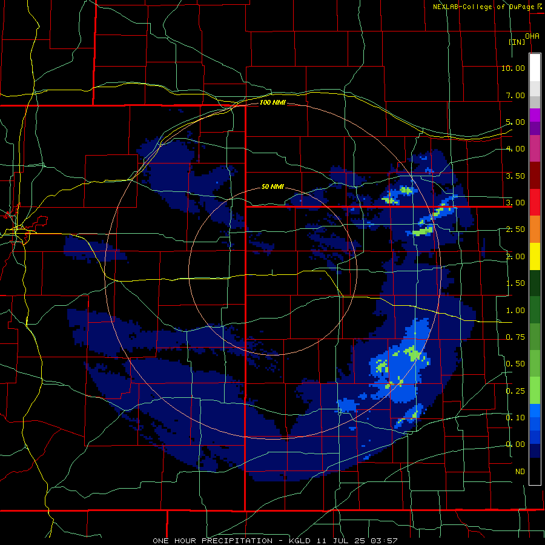Click the 0.00 legend value
Viewport: 545px width, 545px height.
pyautogui.click(x=515, y=444)
